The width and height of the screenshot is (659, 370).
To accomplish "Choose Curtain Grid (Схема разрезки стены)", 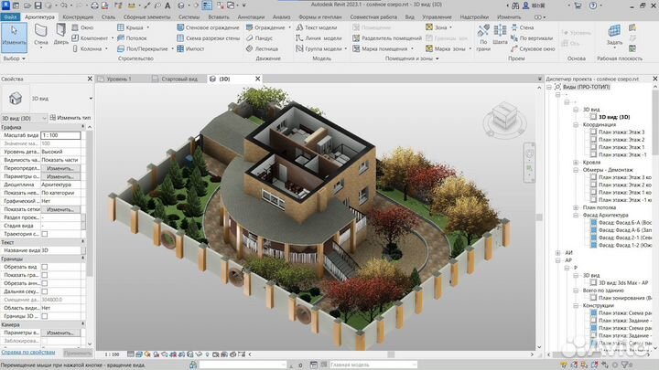I will [208, 38].
